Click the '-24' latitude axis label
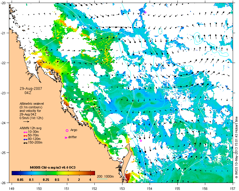 tap(3, 123)
